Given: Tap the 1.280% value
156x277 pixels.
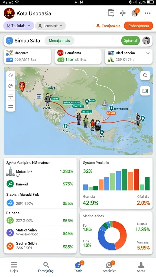Looking at the screenshot, I should point(66,171).
